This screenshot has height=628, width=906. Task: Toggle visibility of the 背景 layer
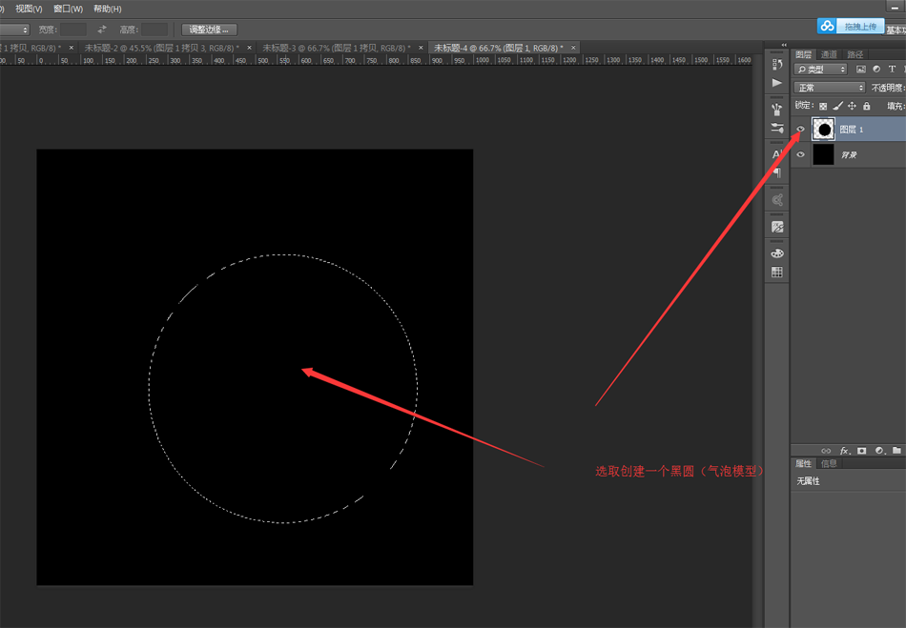[801, 154]
